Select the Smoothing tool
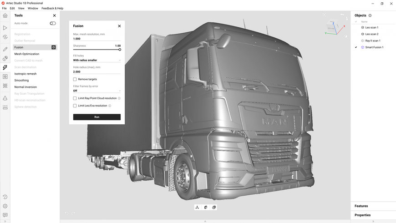 click(21, 80)
